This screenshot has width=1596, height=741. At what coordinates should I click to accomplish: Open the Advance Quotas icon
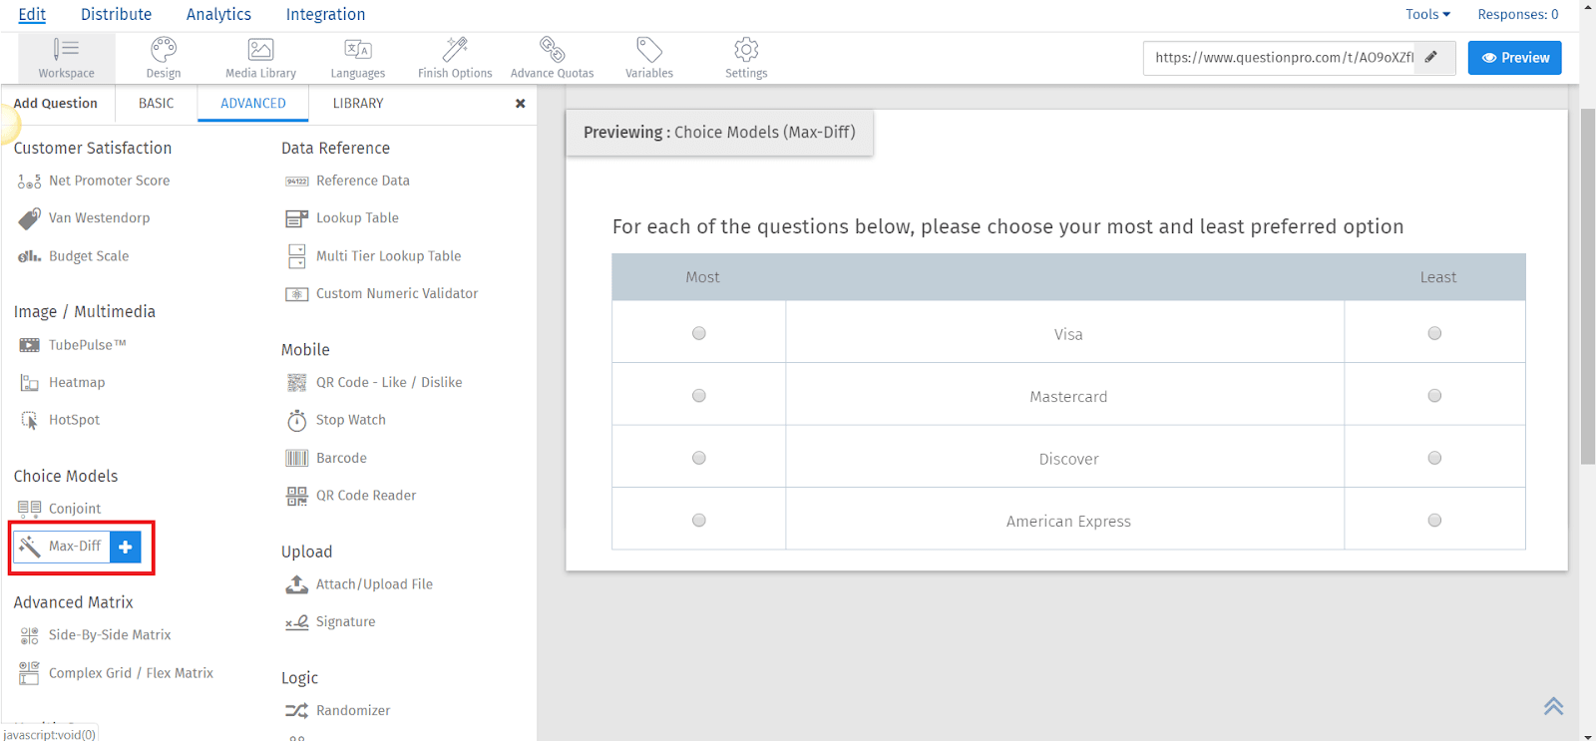click(x=552, y=49)
